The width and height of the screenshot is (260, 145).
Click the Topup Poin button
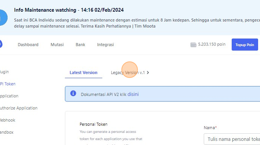click(x=245, y=45)
